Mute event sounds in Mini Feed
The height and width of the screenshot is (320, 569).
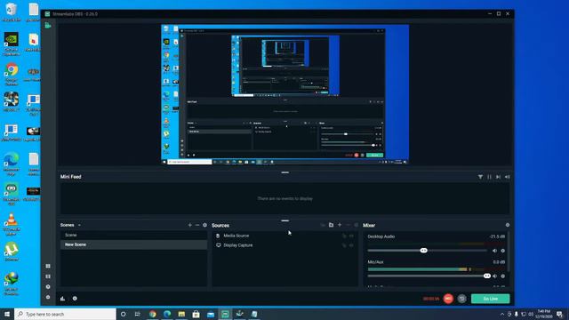(x=508, y=177)
